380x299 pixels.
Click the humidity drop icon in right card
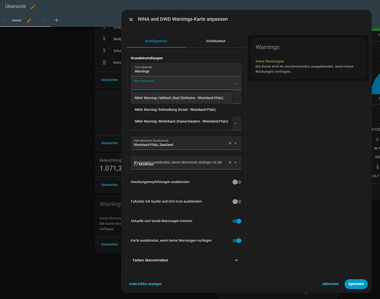click(x=378, y=139)
